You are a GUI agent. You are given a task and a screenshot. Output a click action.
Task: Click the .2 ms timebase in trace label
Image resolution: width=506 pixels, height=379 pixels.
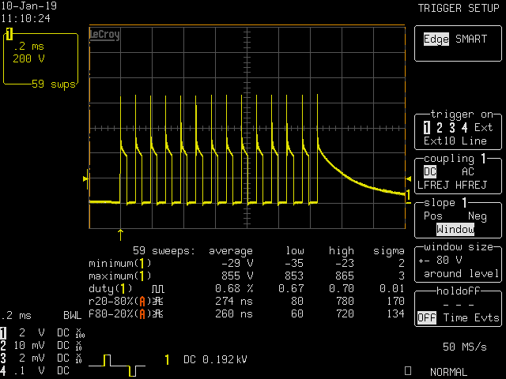[28, 46]
